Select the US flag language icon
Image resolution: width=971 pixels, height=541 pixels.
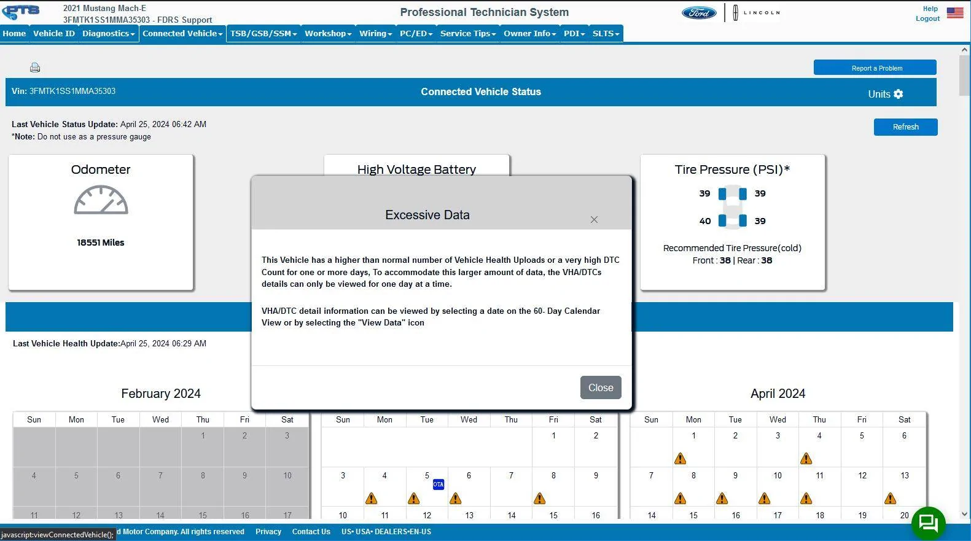(955, 13)
